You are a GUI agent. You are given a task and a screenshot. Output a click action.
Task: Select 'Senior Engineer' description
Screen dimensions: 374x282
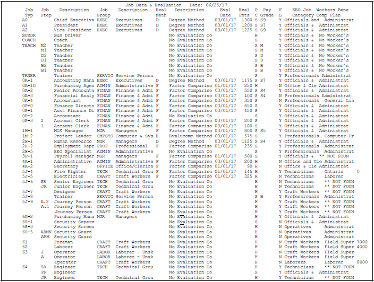tap(74, 182)
